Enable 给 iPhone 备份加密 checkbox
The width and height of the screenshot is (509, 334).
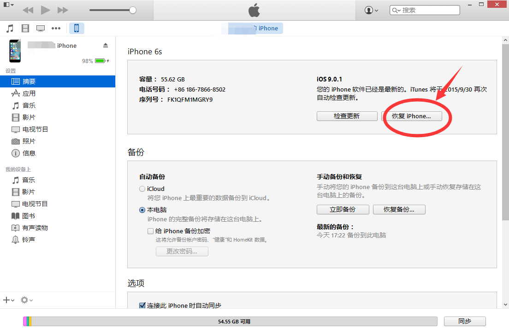(x=150, y=231)
